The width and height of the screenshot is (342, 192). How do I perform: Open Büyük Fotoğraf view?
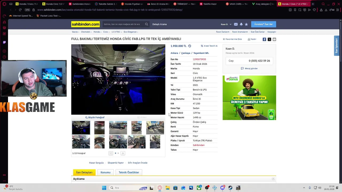[95, 117]
